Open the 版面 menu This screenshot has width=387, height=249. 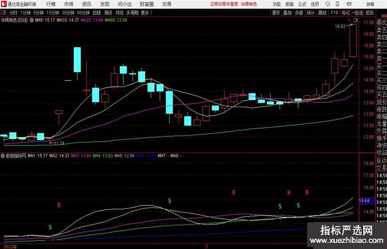289,4
